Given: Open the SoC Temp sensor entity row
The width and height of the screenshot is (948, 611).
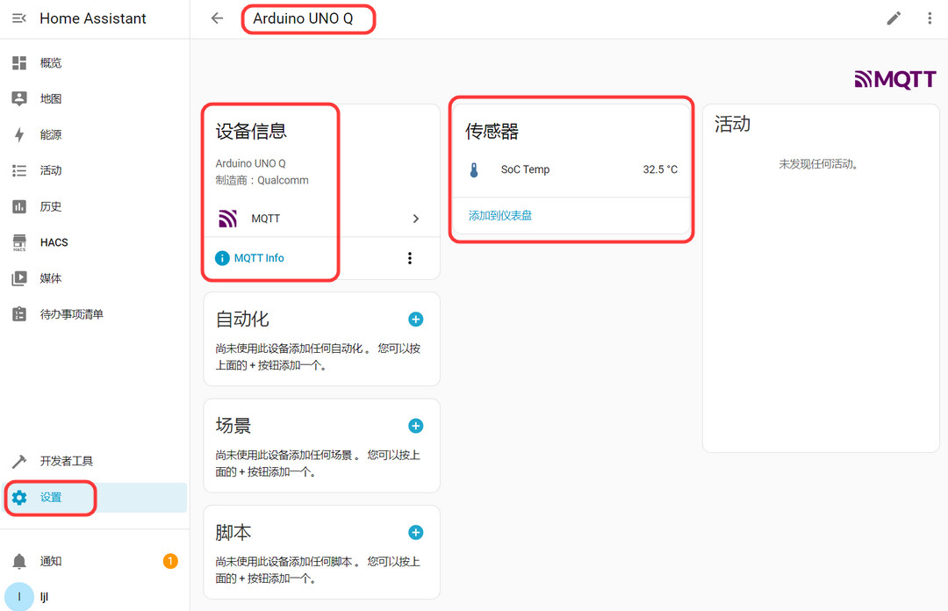Looking at the screenshot, I should pos(571,170).
